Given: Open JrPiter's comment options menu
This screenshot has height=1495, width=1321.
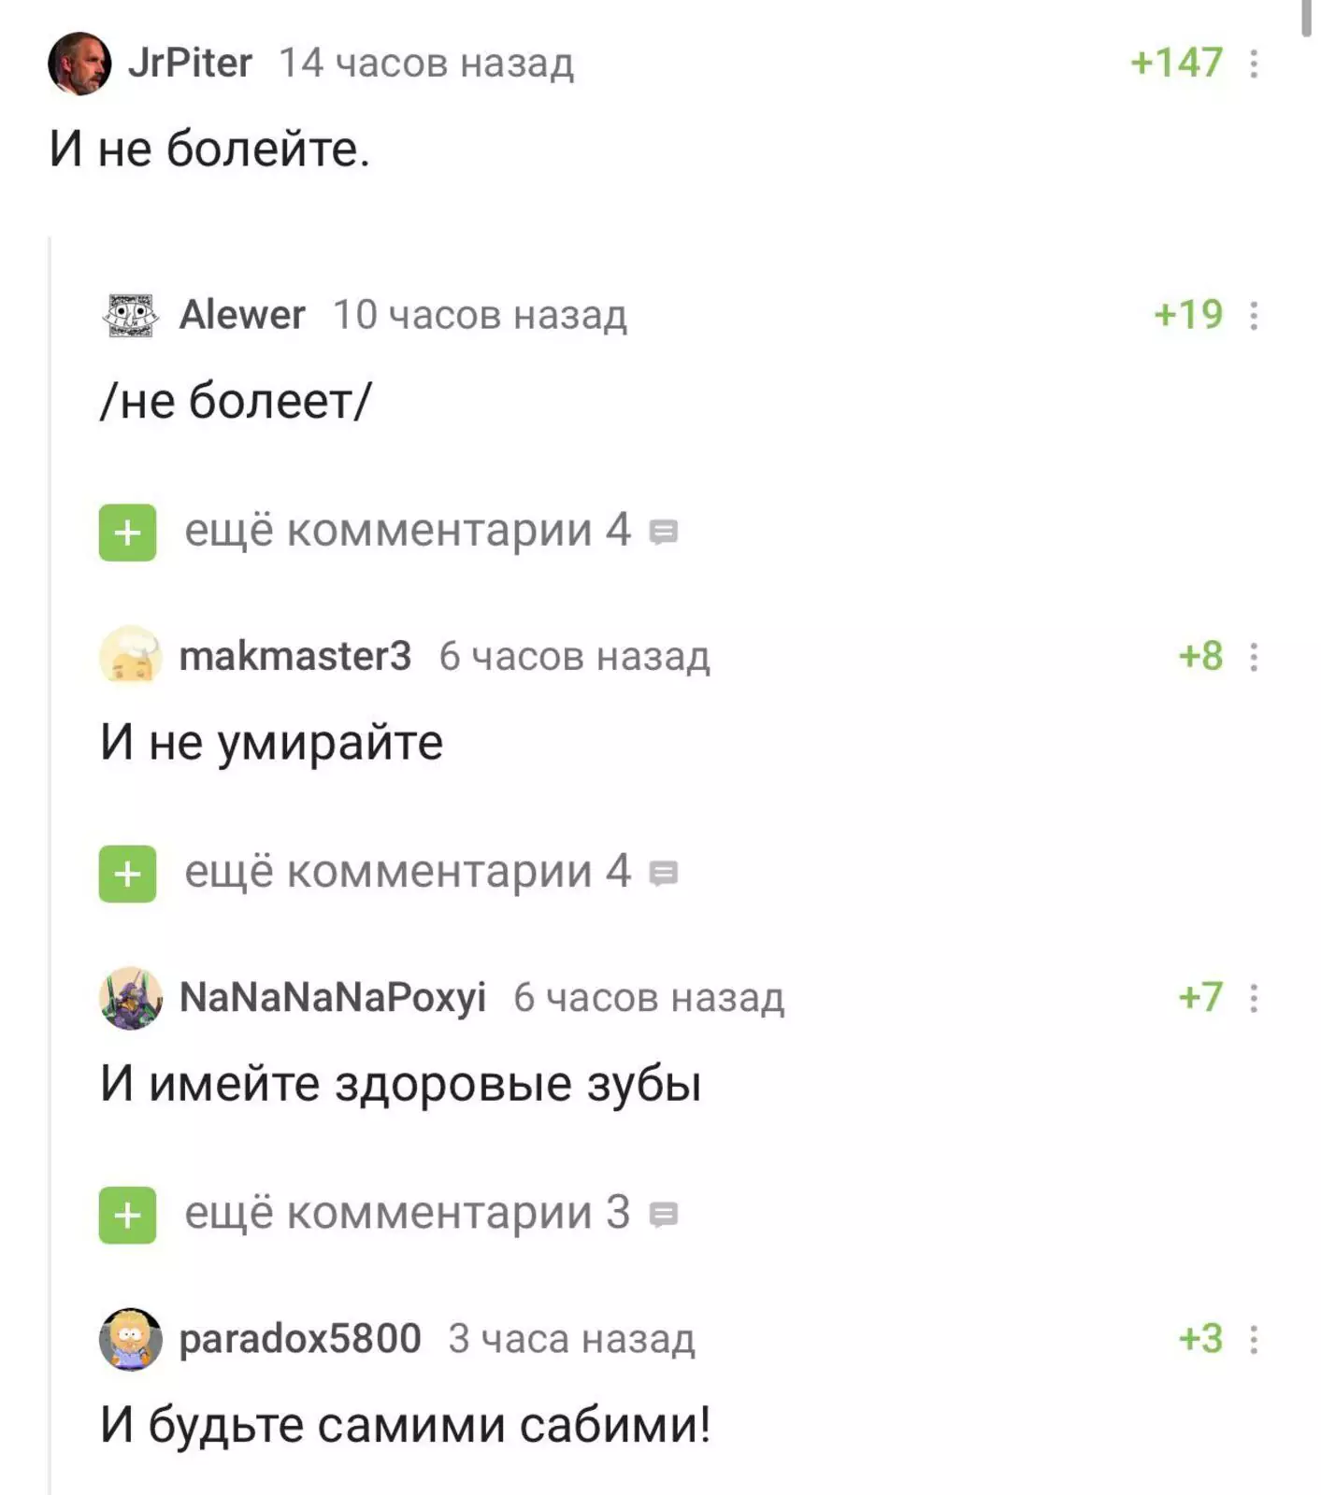Looking at the screenshot, I should (x=1254, y=64).
